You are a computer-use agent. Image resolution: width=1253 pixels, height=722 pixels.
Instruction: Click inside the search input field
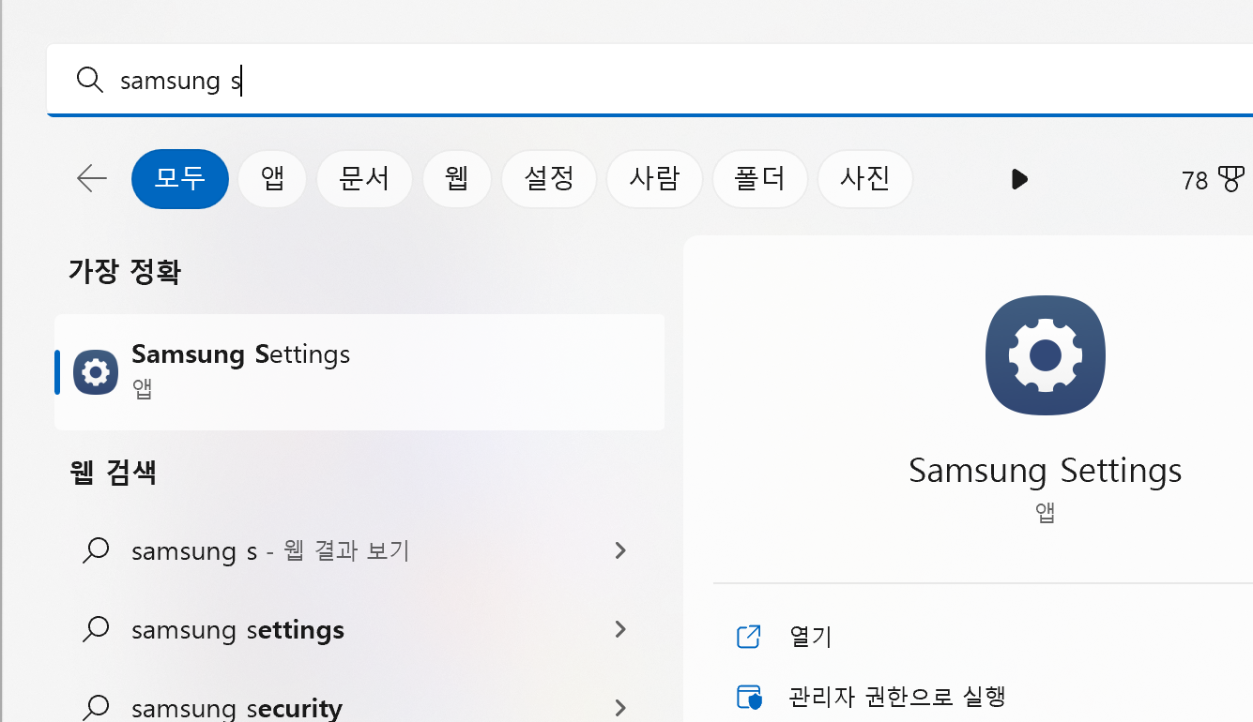[375, 80]
